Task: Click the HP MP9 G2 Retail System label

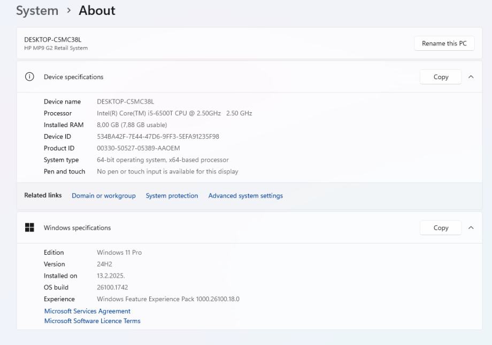Action: (x=56, y=48)
